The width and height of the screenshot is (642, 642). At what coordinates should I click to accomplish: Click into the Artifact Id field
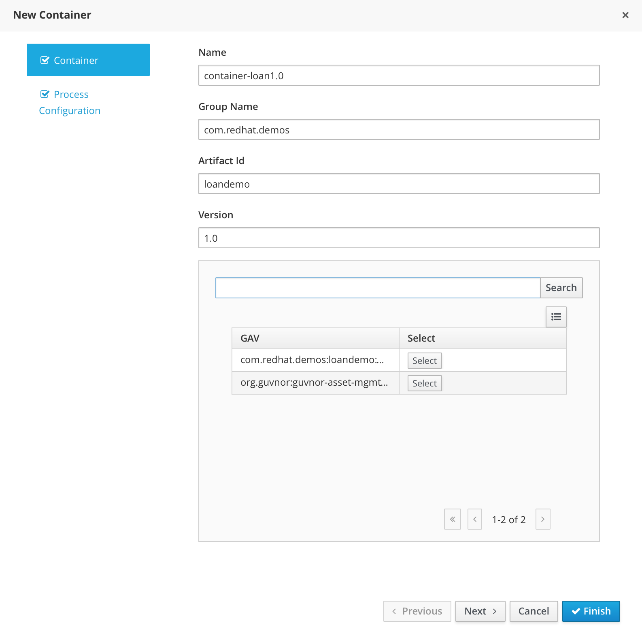pos(399,184)
